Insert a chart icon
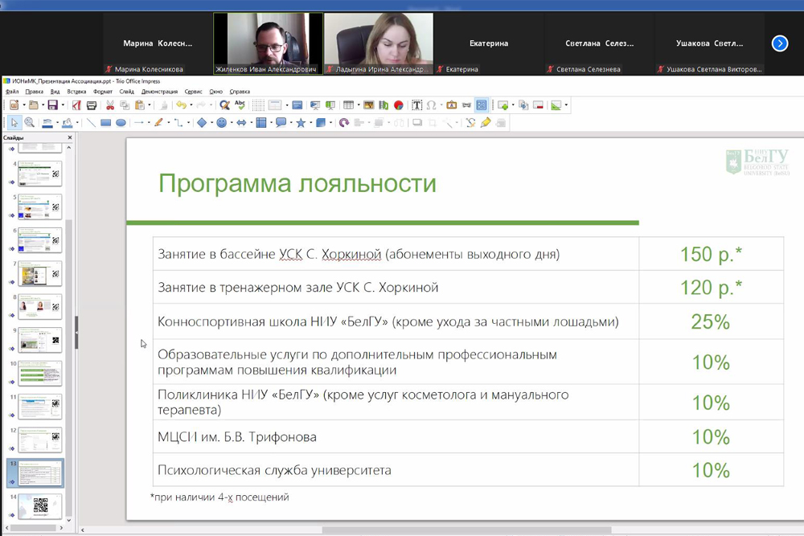This screenshot has width=804, height=536. (x=398, y=105)
